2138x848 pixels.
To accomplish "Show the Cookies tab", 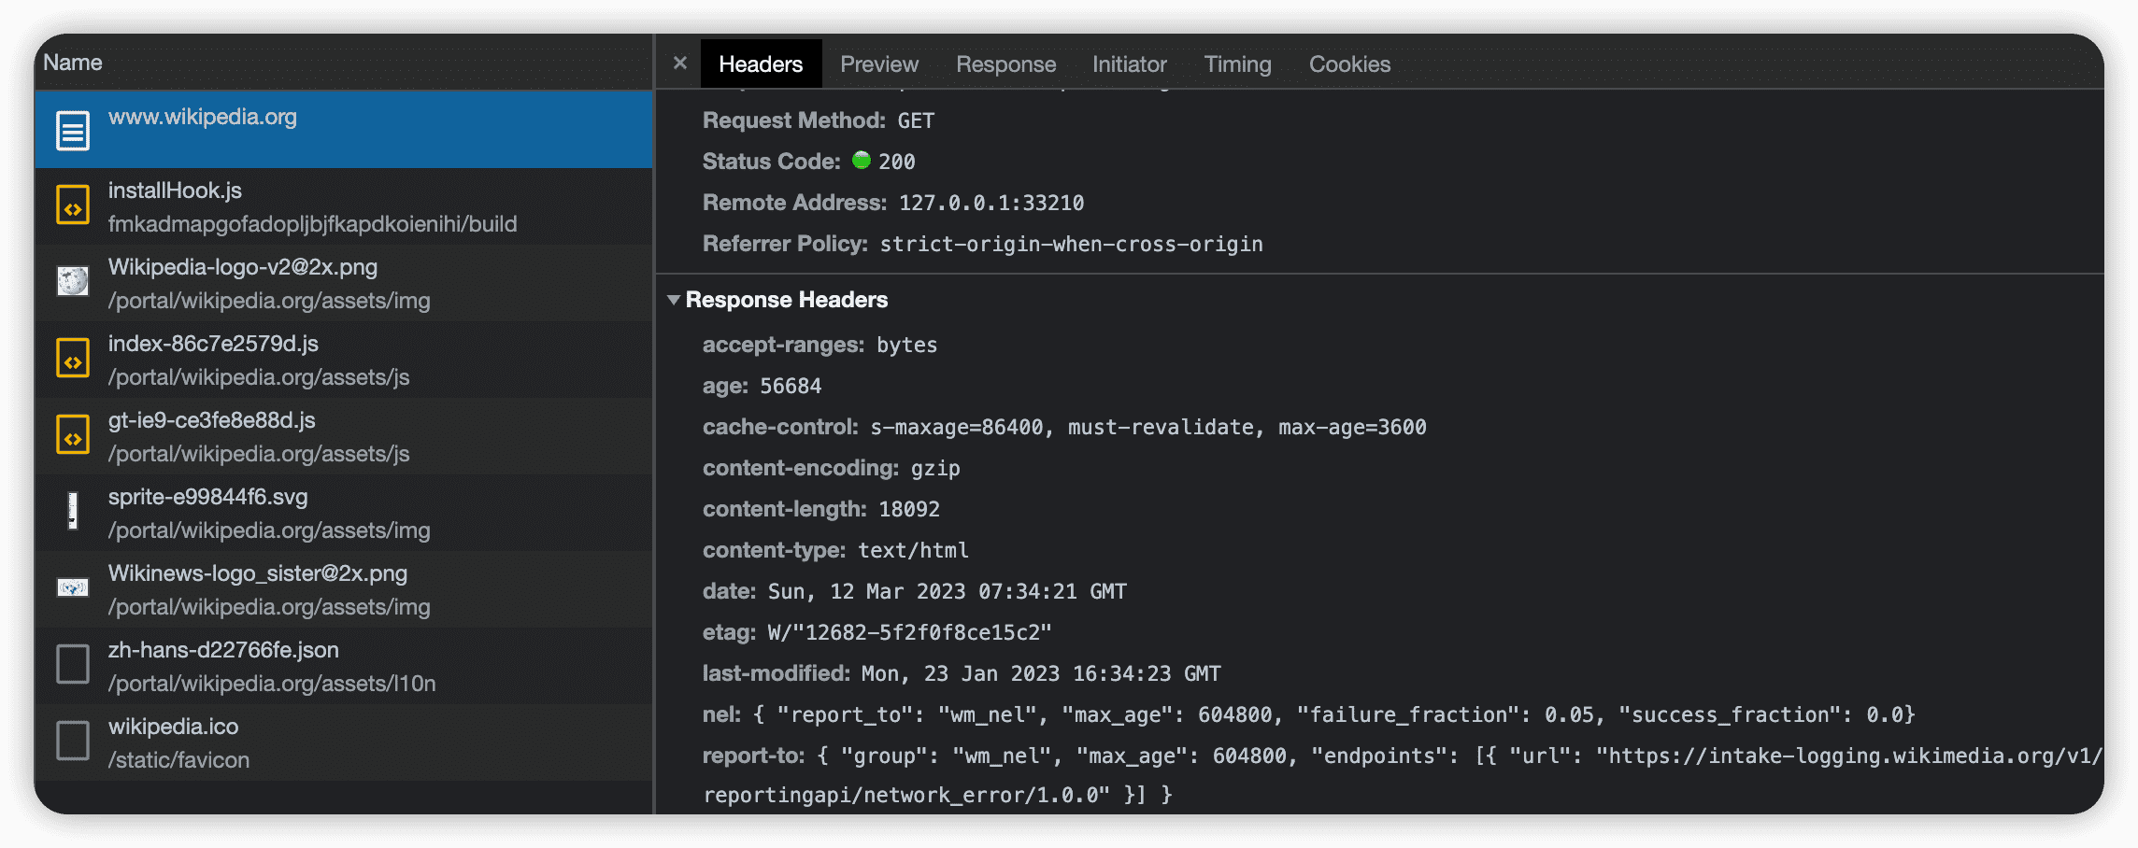I will click(x=1349, y=64).
